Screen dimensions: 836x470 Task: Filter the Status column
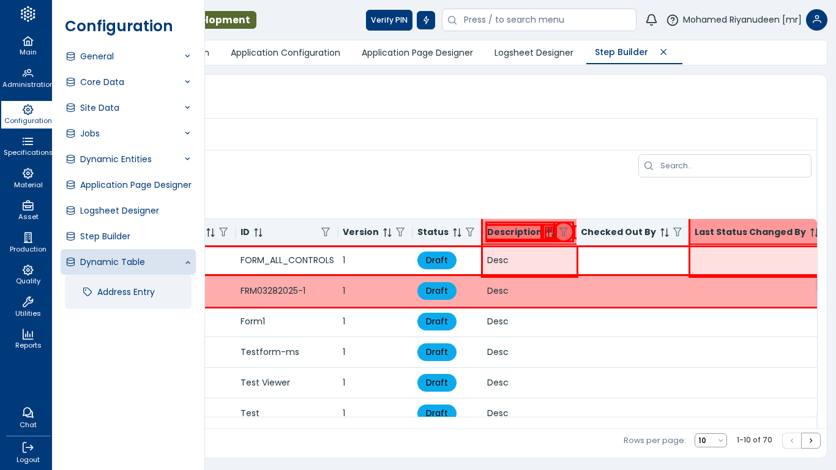click(470, 233)
